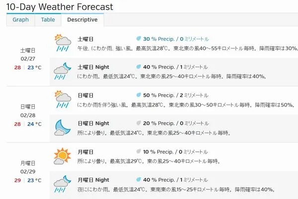Click the 土曜日 daytime rain shower icon
The height and width of the screenshot is (199, 298).
coord(63,43)
